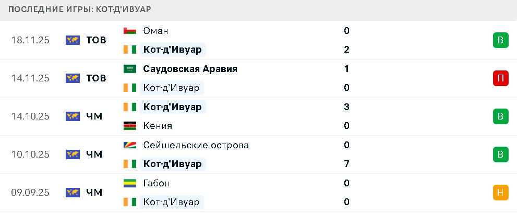Click world map icon for 18.11.25 match
The width and height of the screenshot is (517, 214).
pos(73,40)
